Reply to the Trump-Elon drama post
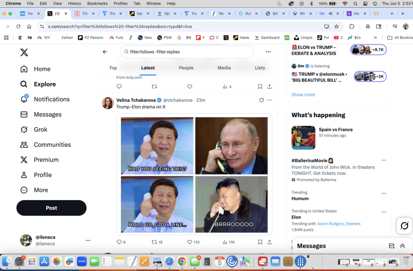Image resolution: width=413 pixels, height=271 pixels. pyautogui.click(x=119, y=242)
